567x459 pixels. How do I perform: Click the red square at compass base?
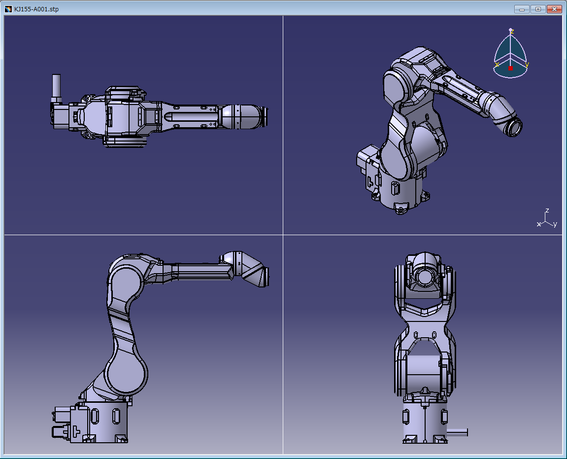click(510, 68)
